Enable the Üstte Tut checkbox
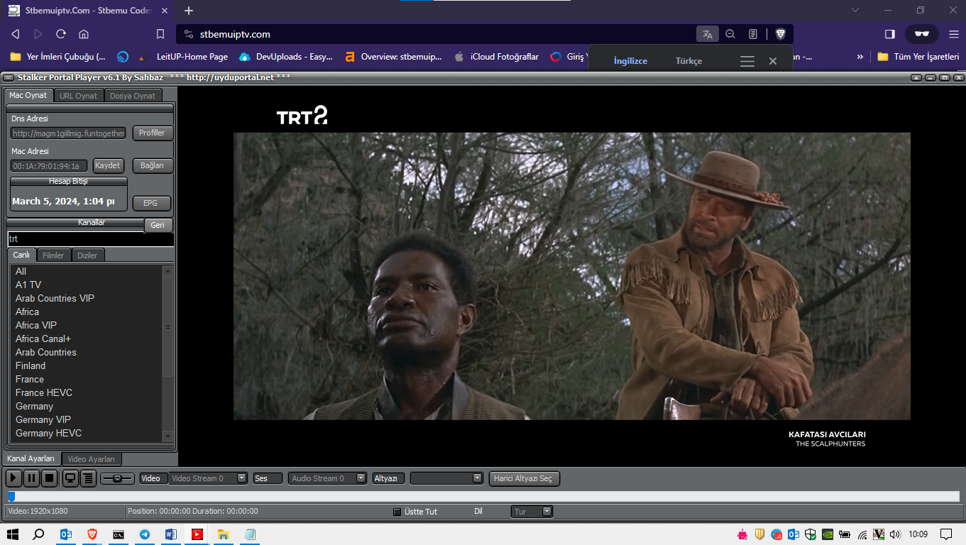This screenshot has width=966, height=545. tap(397, 512)
